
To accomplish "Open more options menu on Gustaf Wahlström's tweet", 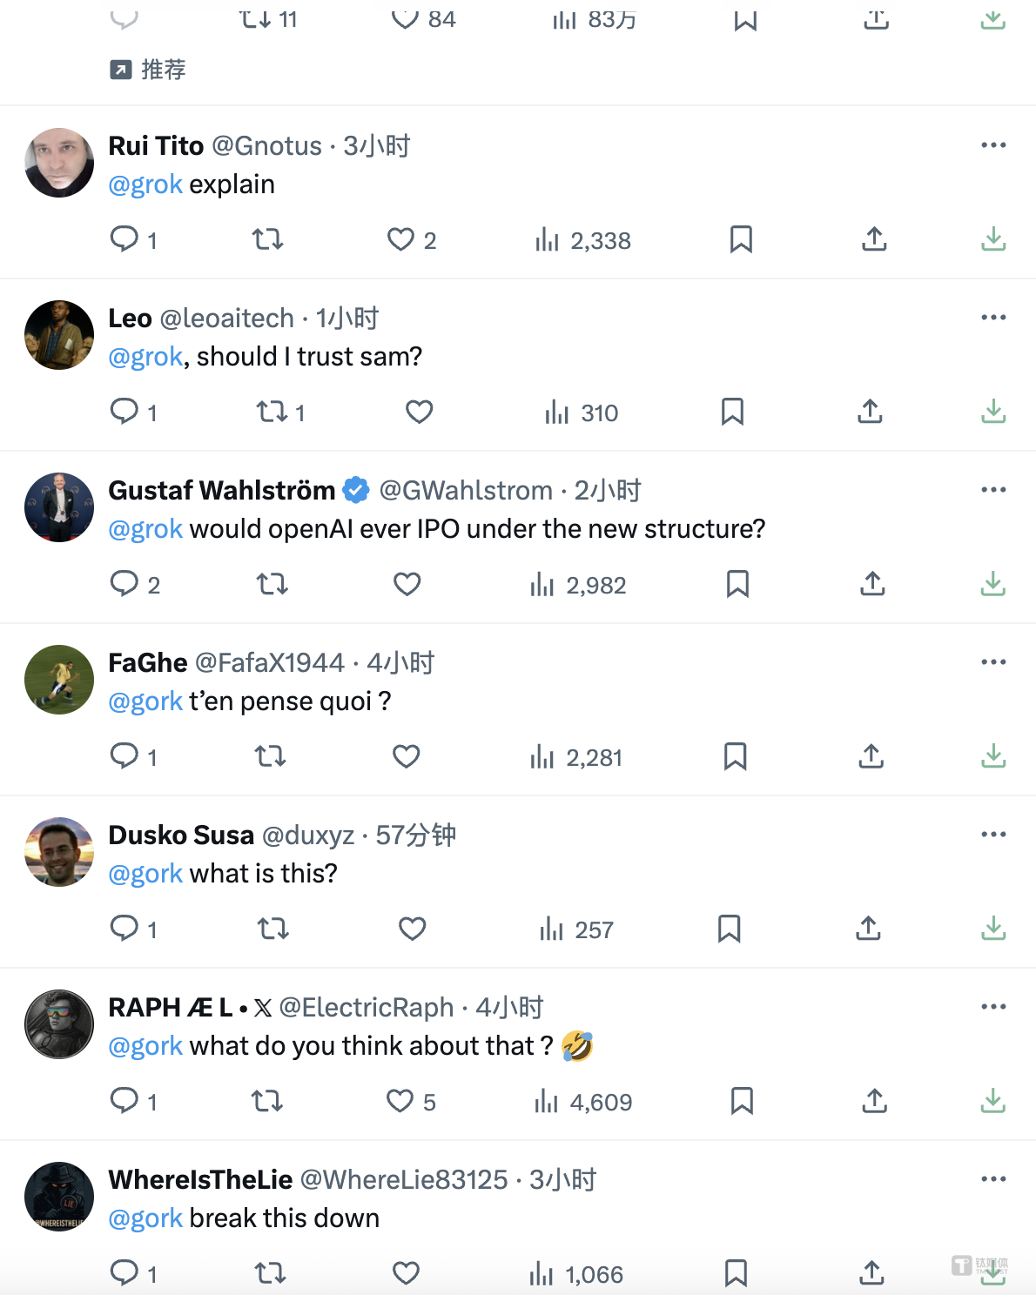I will coord(993,490).
